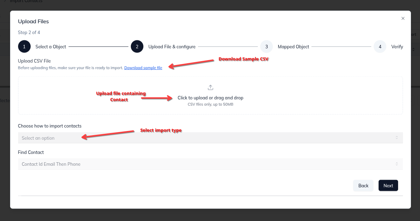Click chevron arrows on 'Select an option' field
The height and width of the screenshot is (221, 420).
pos(397,138)
